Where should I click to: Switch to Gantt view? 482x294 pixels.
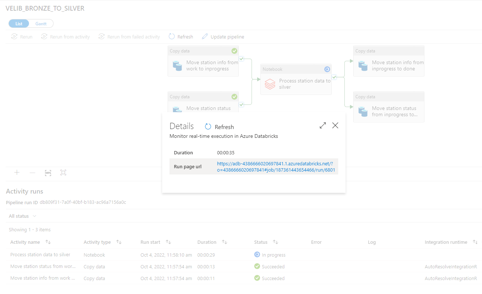[41, 23]
